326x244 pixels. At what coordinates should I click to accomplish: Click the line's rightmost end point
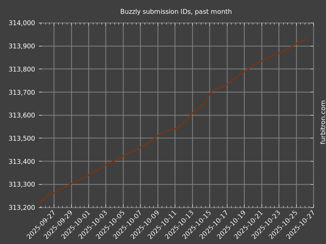[306, 39]
